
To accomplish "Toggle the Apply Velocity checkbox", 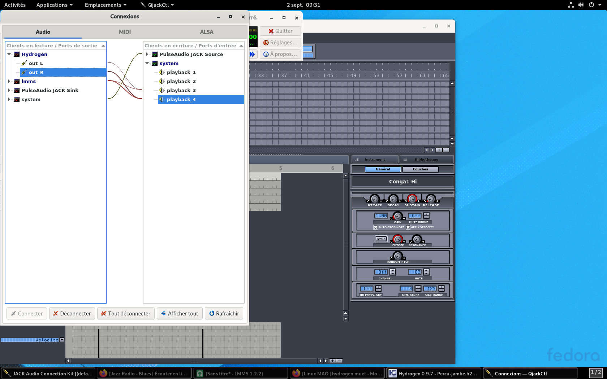I will point(408,227).
